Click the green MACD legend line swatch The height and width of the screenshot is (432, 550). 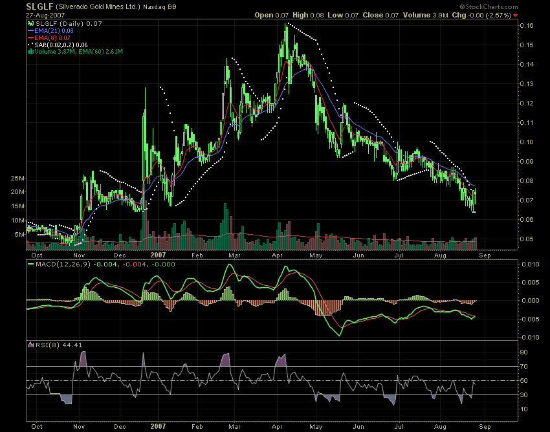tap(31, 264)
